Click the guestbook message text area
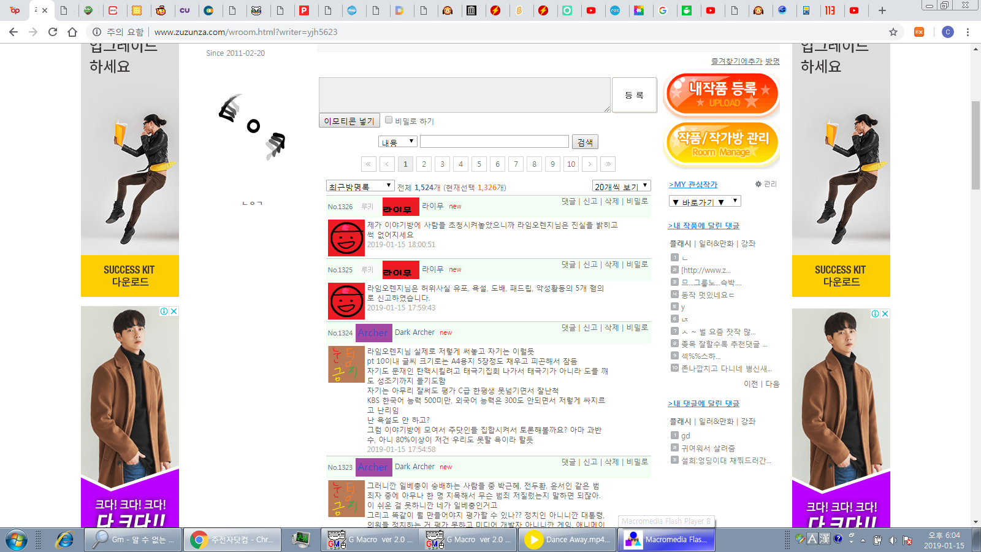 [464, 95]
